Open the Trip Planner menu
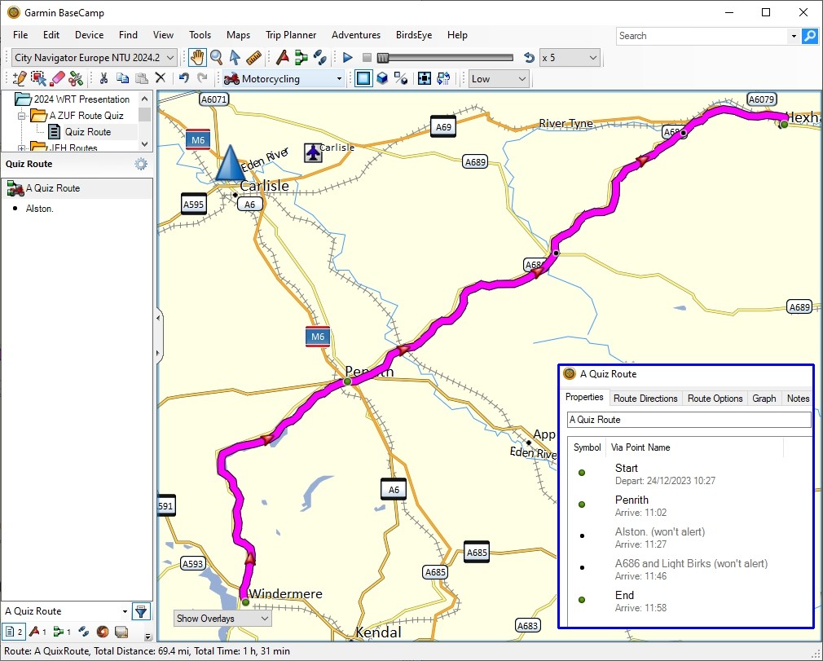The width and height of the screenshot is (823, 661). pos(291,35)
